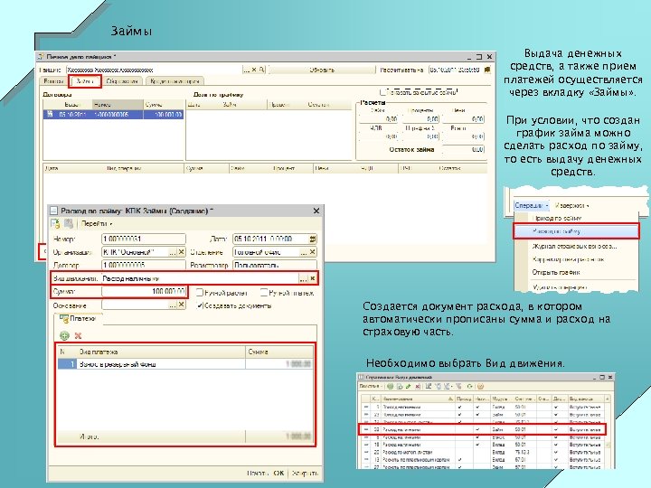Open the Кредитная история tab
Screen dimensions: 651x488
click(x=175, y=81)
